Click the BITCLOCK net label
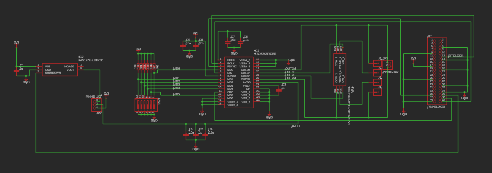The image size is (492, 173). coord(456,56)
